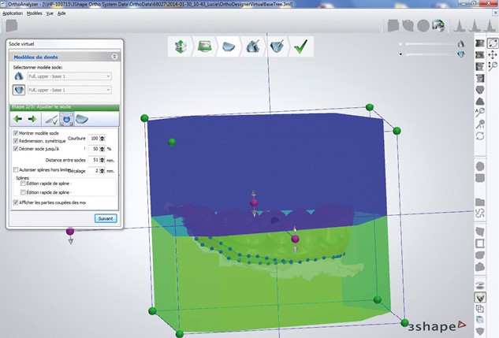Open the Aide menu
Viewport: 499px width, 338px height.
[61, 14]
